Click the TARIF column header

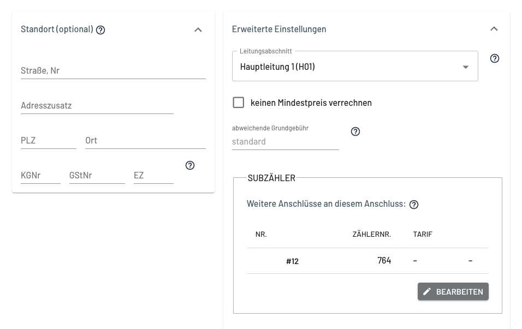pos(423,234)
